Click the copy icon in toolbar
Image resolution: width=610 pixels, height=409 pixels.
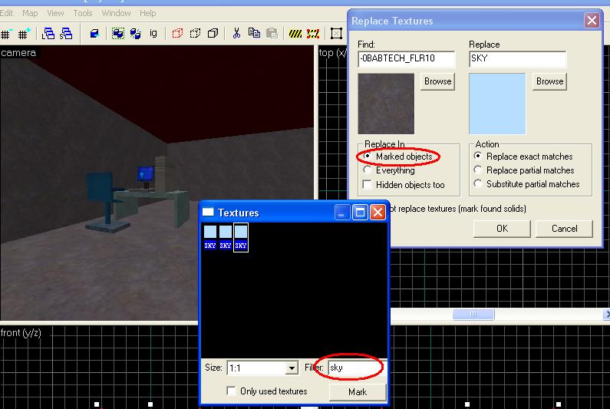tap(254, 34)
